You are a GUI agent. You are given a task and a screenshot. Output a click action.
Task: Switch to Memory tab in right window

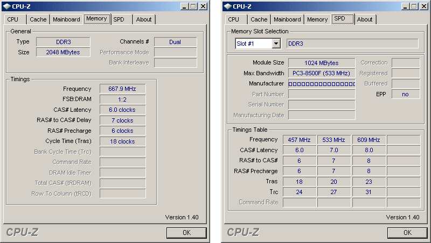(x=317, y=19)
